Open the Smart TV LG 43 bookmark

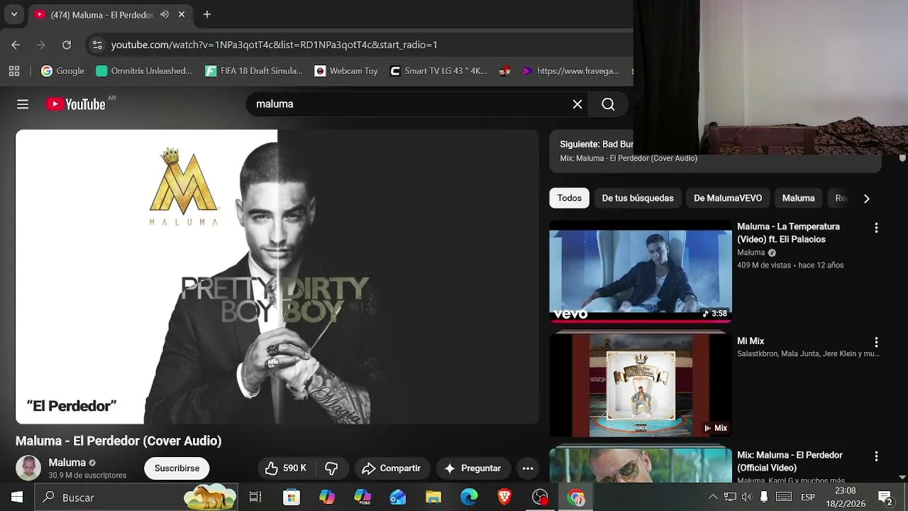(438, 71)
